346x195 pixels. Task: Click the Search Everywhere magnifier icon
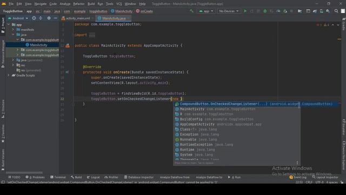[x=336, y=11]
